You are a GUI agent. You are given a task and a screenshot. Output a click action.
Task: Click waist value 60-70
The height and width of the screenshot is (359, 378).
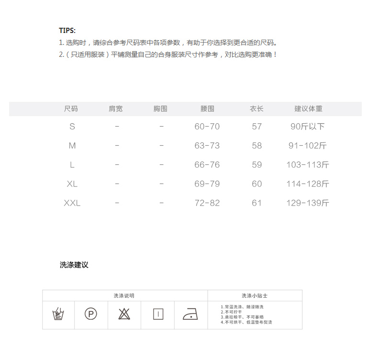click(207, 126)
